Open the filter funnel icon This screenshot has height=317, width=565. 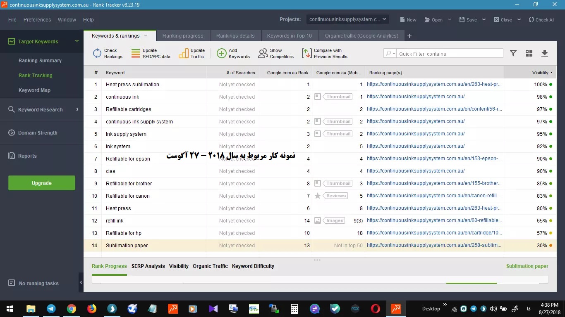513,53
